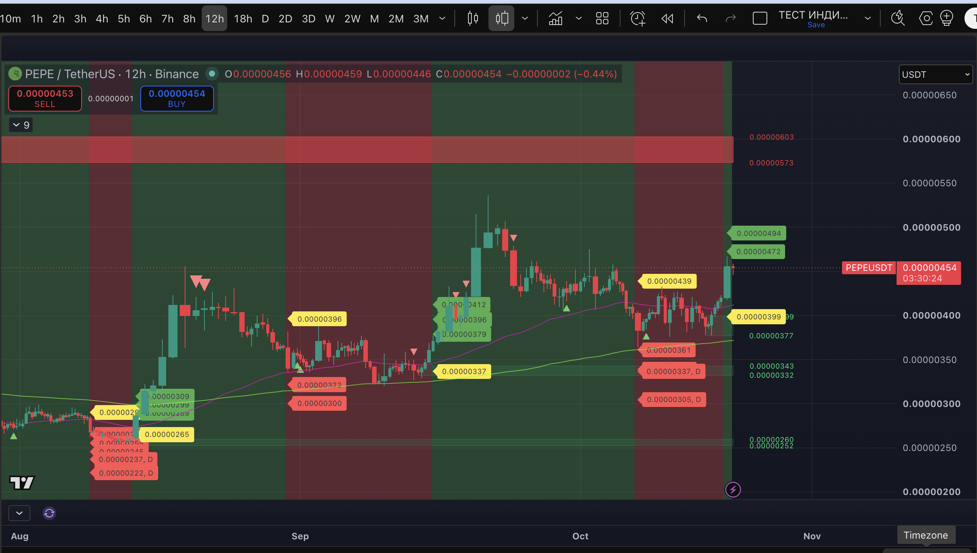Click the SELL 0.00000453 button

(45, 98)
